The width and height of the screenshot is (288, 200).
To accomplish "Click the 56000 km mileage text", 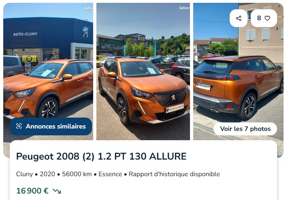I will tap(77, 174).
